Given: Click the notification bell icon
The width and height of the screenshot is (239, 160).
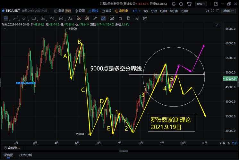Looking at the screenshot, I should pos(174,4).
